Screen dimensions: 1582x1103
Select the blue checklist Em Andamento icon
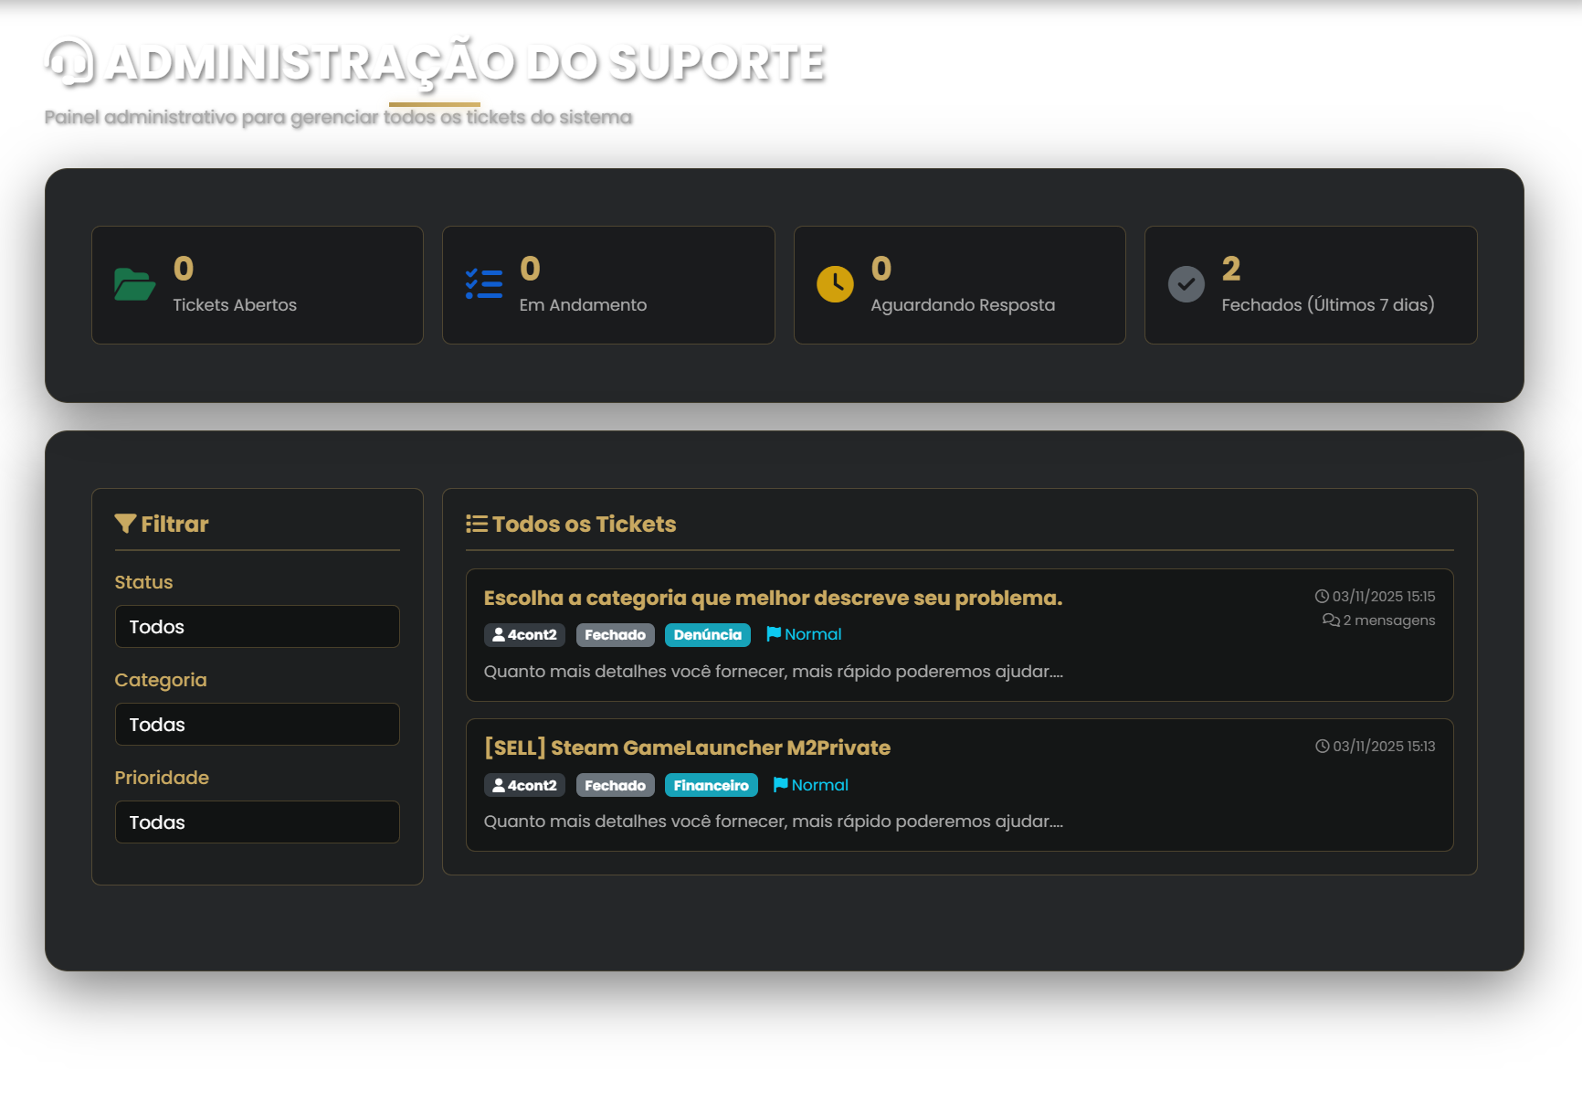pyautogui.click(x=485, y=284)
